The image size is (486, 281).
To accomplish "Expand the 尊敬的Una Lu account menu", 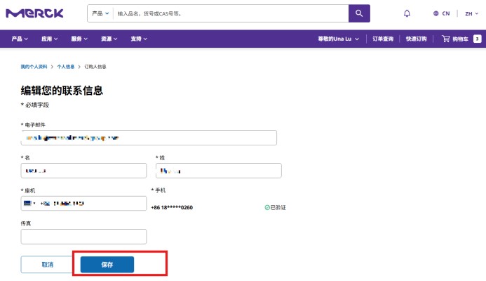I will [x=339, y=39].
